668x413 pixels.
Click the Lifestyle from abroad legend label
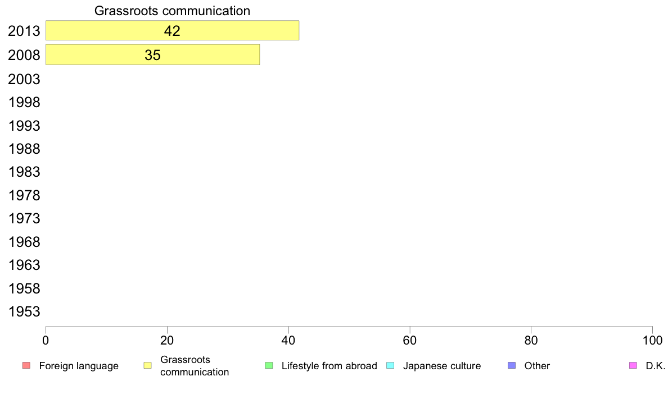click(x=330, y=366)
